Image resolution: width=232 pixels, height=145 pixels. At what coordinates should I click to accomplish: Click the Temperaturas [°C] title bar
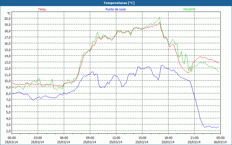tap(116, 3)
